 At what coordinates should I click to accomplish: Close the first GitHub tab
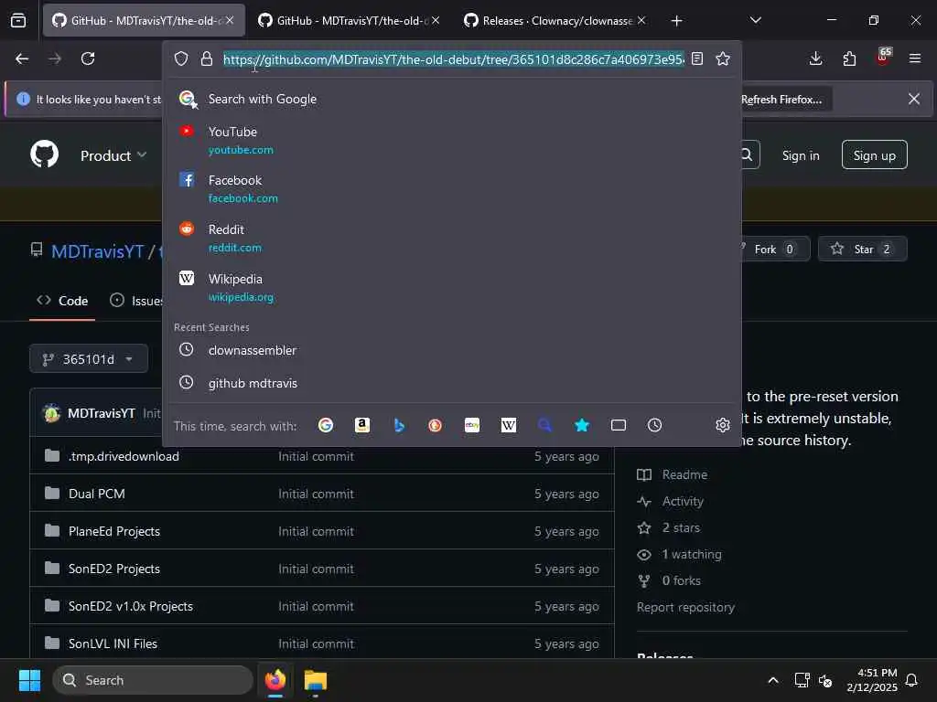230,20
